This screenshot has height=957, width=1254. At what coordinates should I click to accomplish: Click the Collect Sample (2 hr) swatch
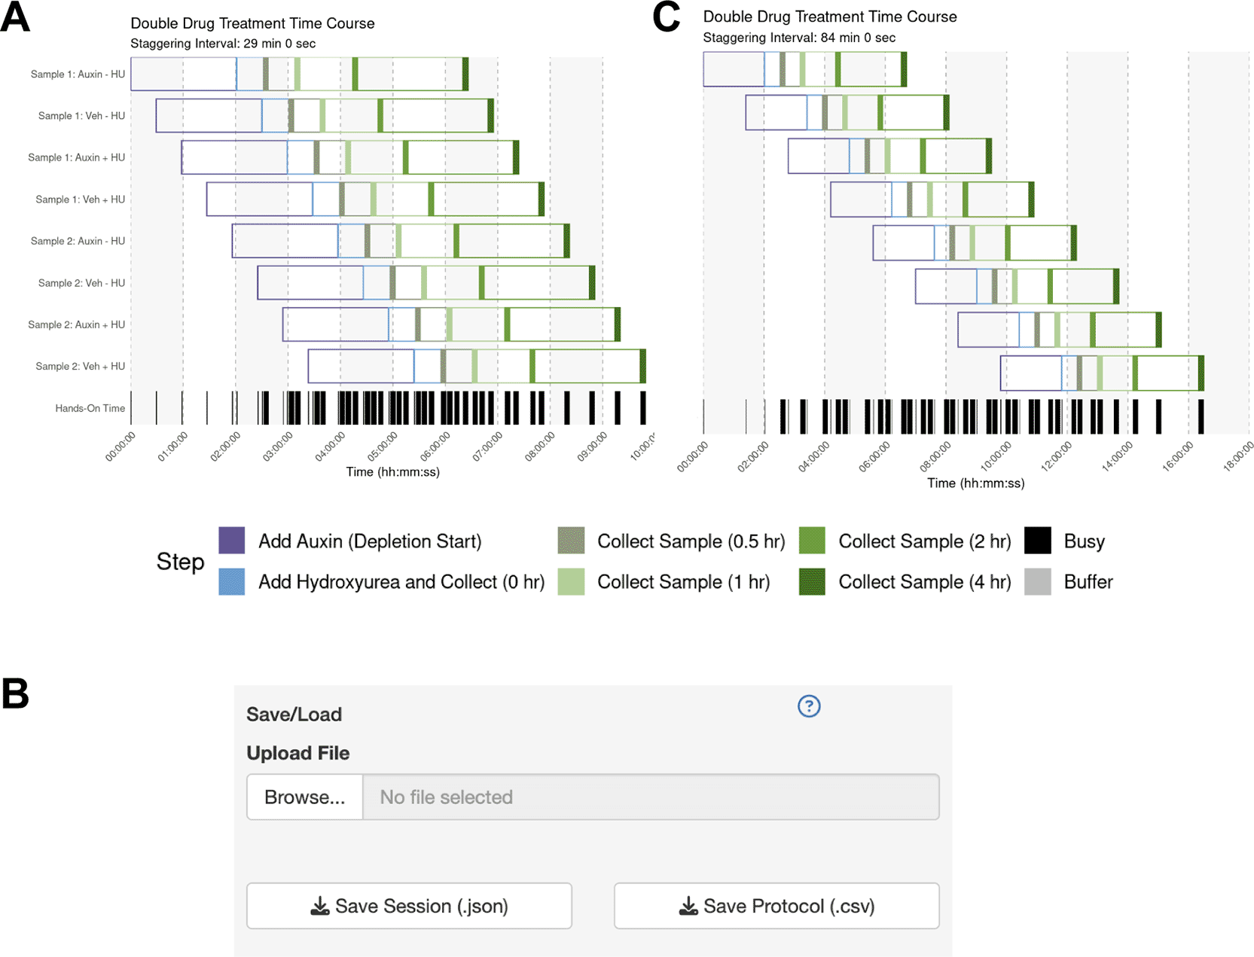[812, 541]
